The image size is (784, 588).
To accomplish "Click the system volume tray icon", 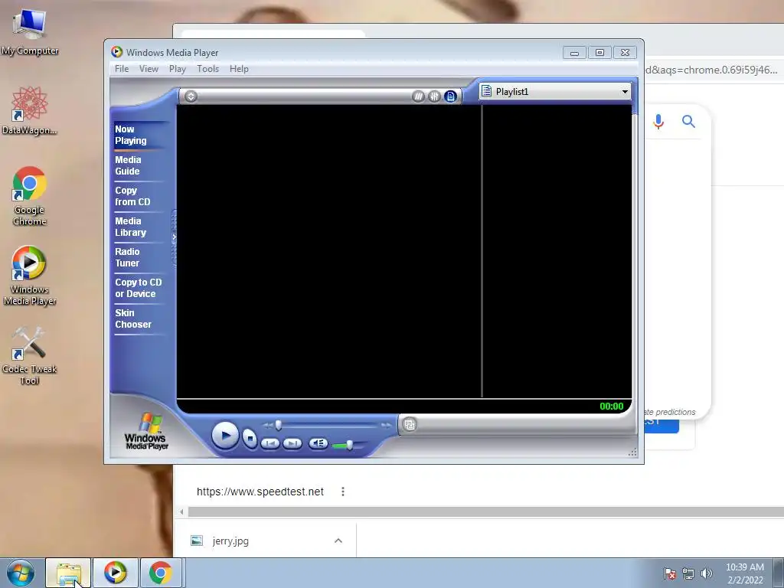I will (x=707, y=573).
